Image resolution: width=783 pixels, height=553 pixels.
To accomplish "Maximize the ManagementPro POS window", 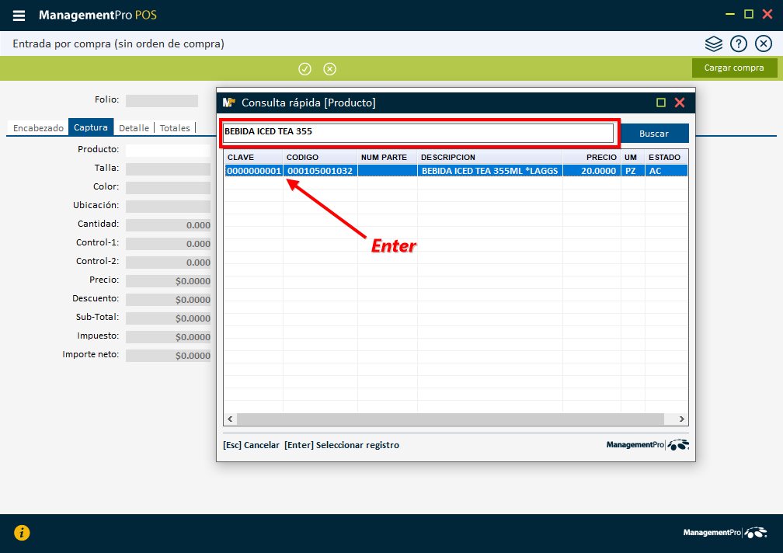I will click(x=749, y=15).
